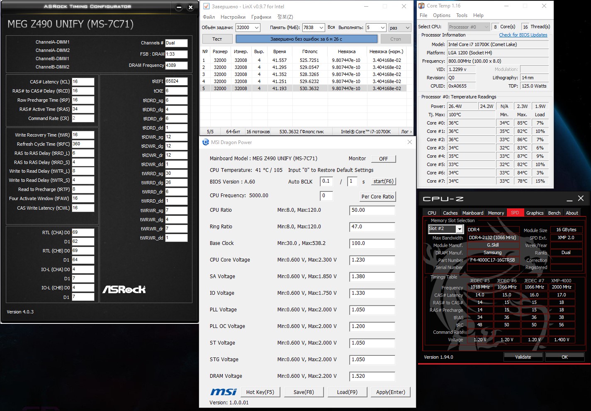Click the STG Voltage input field
The height and width of the screenshot is (411, 591).
372,360
